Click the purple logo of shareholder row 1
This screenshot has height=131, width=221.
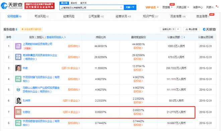[x=18, y=46]
